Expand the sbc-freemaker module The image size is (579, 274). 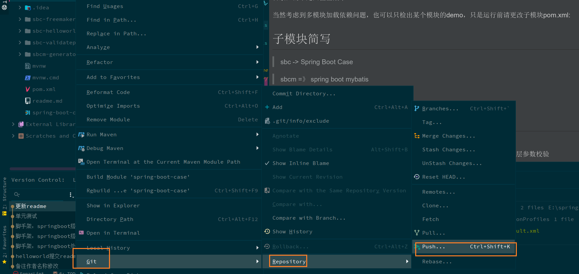(20, 19)
